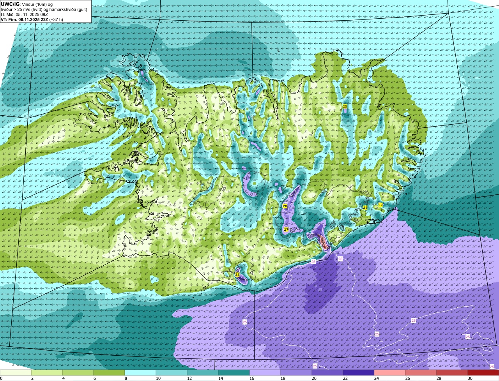Select the initial time 'IT: Mið. 05. 11. 2025 09Z'
This screenshot has width=499, height=381.
[24, 14]
